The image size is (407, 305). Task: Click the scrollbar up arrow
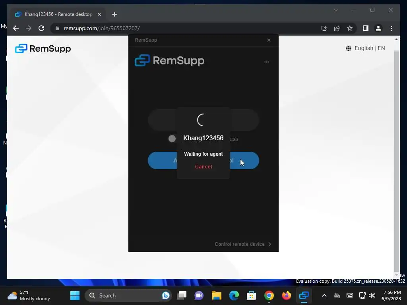coord(396,40)
